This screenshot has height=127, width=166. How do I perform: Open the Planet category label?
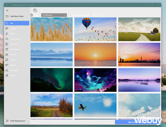pyautogui.click(x=13, y=60)
